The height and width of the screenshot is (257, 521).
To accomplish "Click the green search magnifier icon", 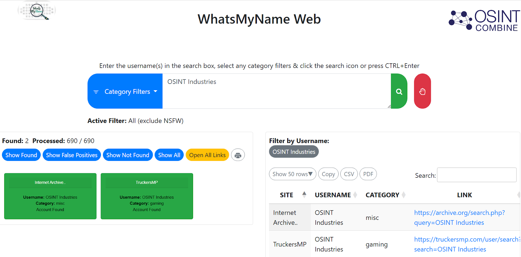I will [399, 92].
